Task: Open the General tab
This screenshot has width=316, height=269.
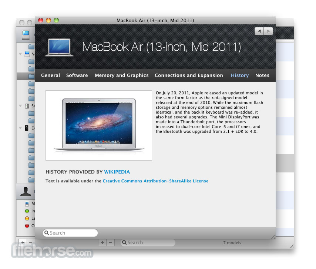Action: coord(50,75)
